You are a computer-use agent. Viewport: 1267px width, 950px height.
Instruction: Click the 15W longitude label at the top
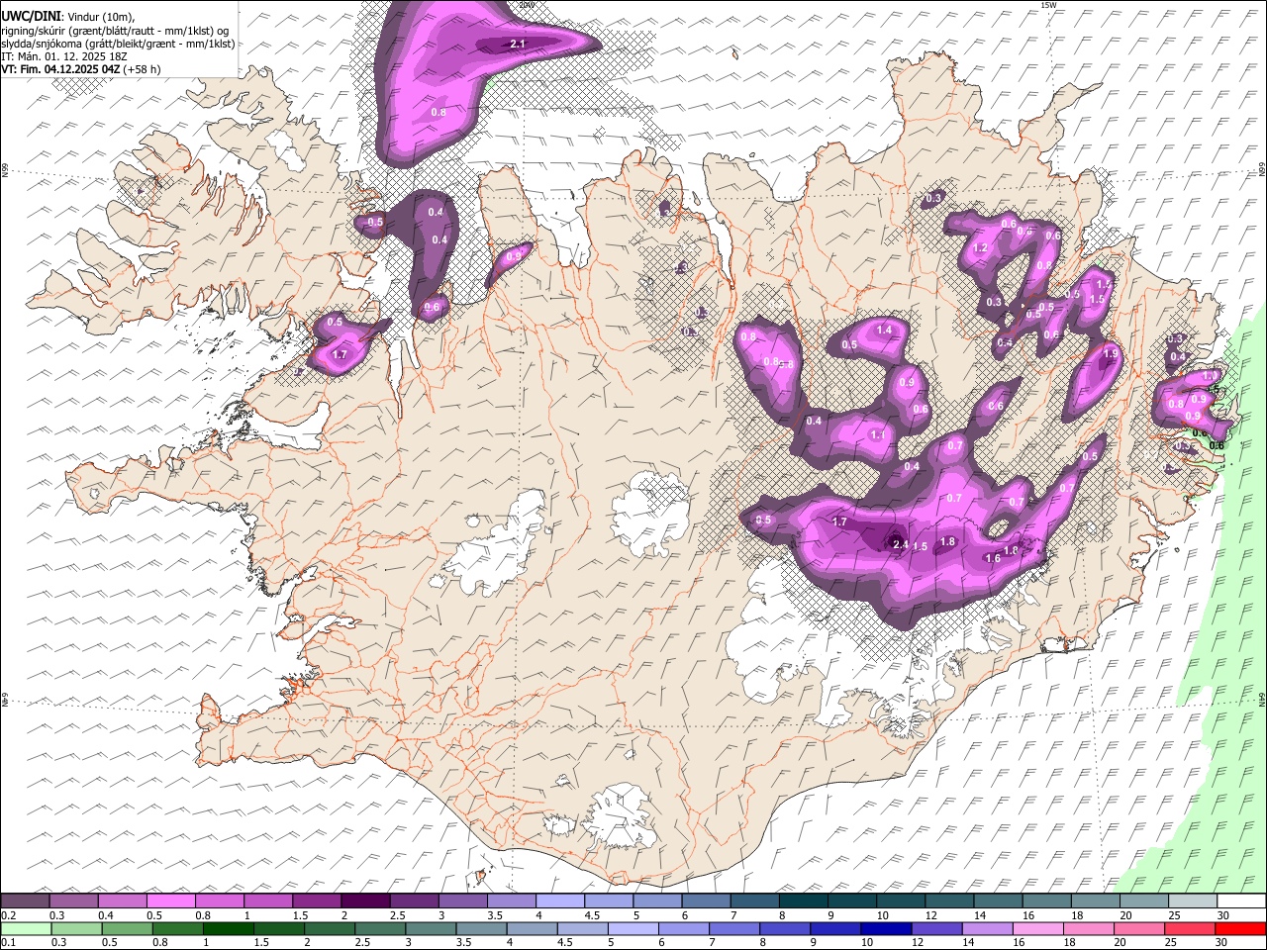pos(1048,5)
